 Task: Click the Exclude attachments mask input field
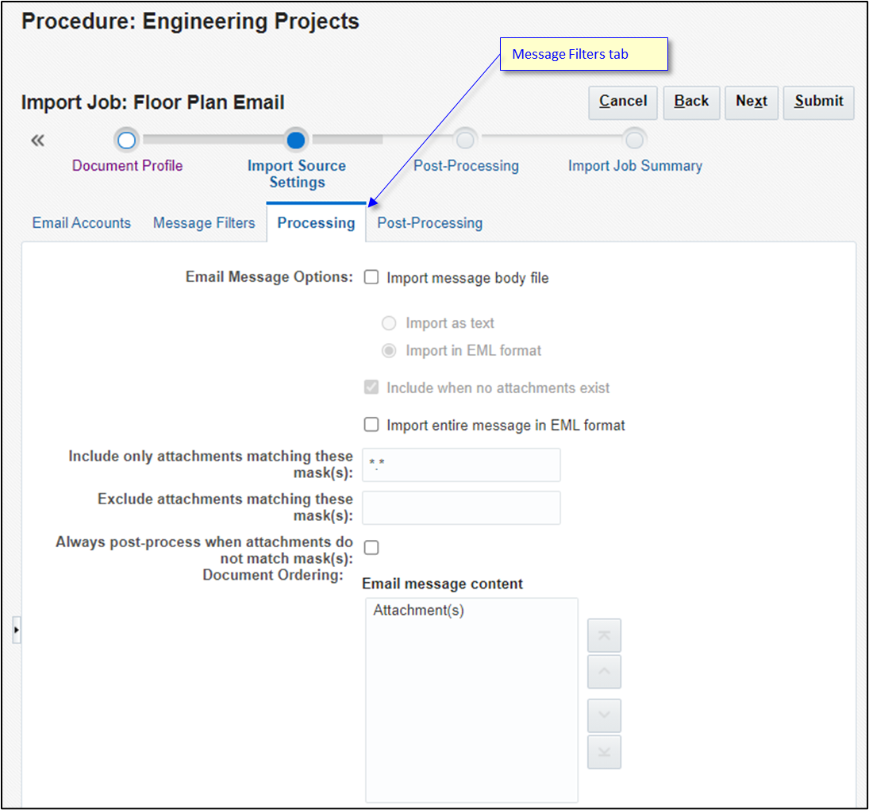coord(461,507)
